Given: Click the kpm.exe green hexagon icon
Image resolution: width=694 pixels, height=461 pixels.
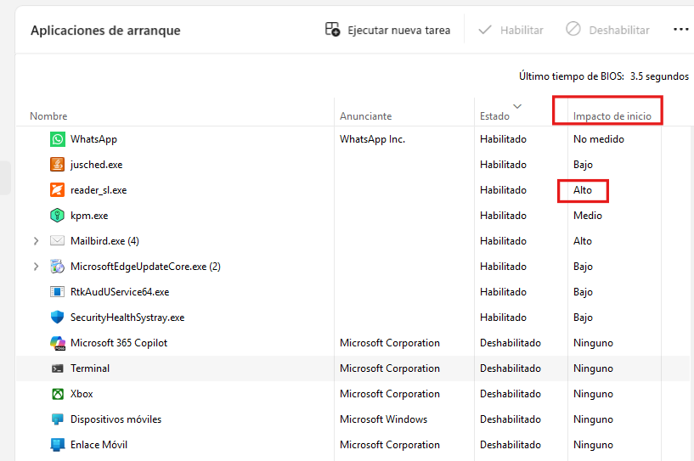Looking at the screenshot, I should (x=57, y=216).
